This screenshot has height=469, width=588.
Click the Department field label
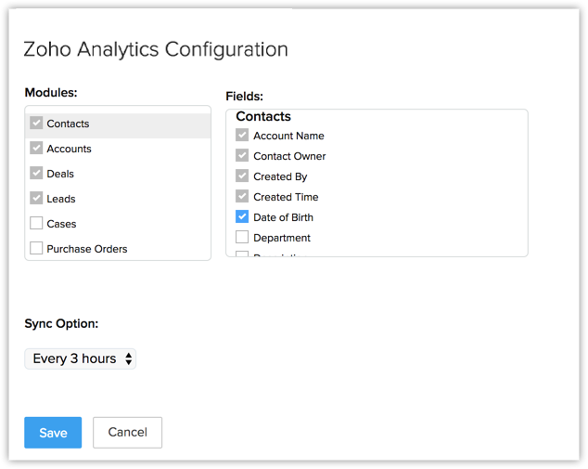(282, 238)
